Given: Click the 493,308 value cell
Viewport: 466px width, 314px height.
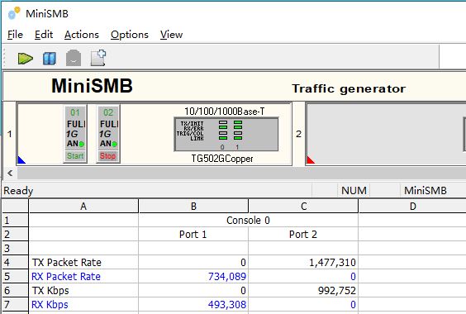Looking at the screenshot, I should tap(193, 304).
